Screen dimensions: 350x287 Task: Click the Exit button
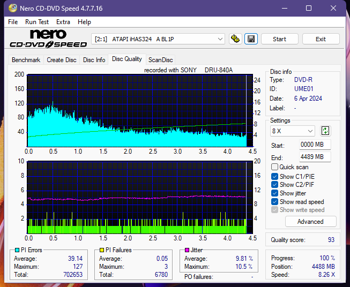coord(321,39)
